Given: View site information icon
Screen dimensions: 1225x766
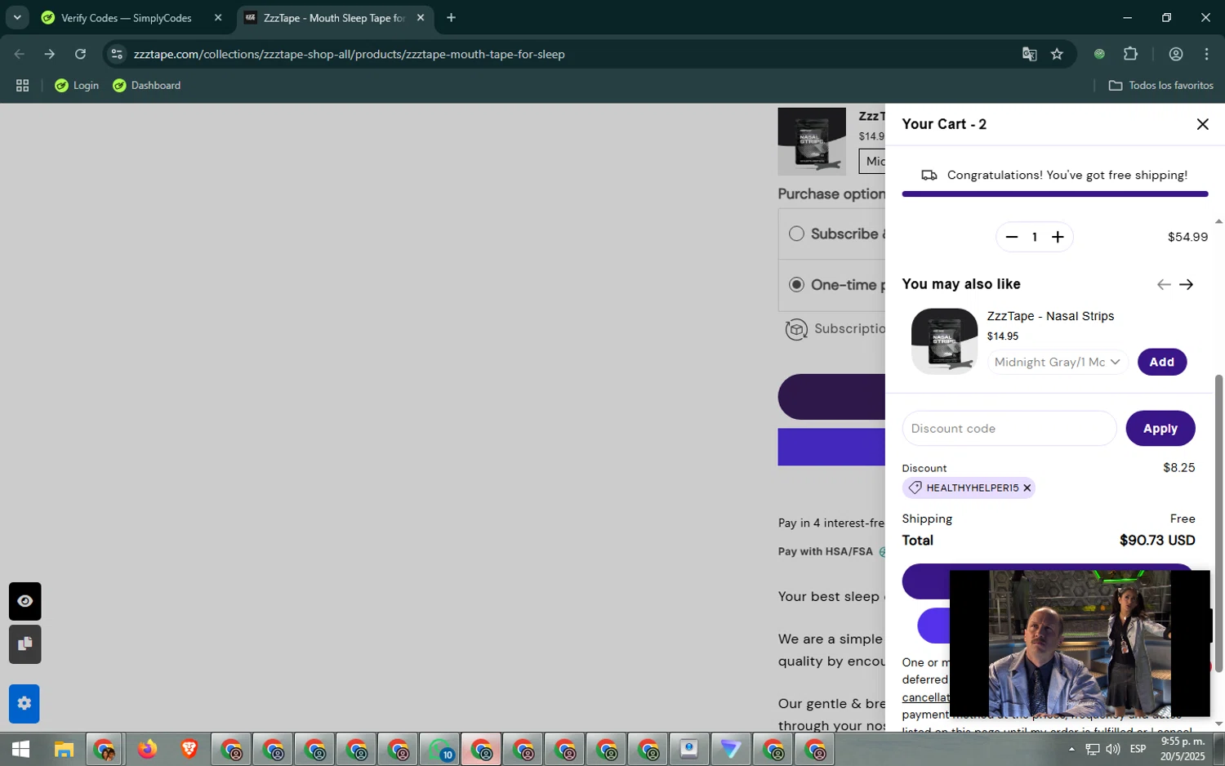Looking at the screenshot, I should coord(117,54).
